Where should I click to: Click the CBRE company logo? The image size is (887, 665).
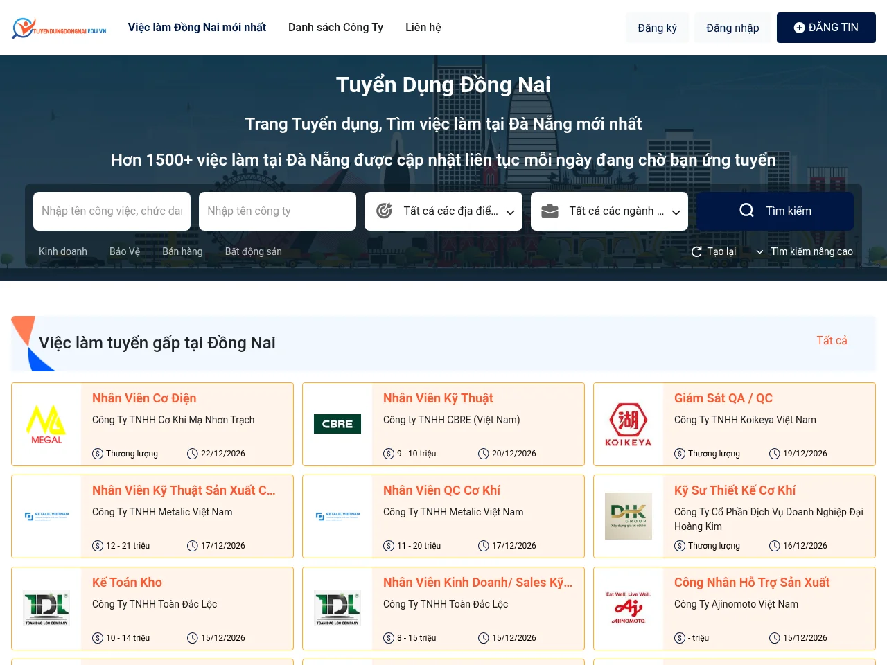click(337, 424)
